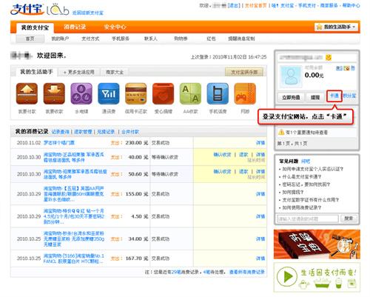Click the warning triangle notification icon

tap(281, 133)
